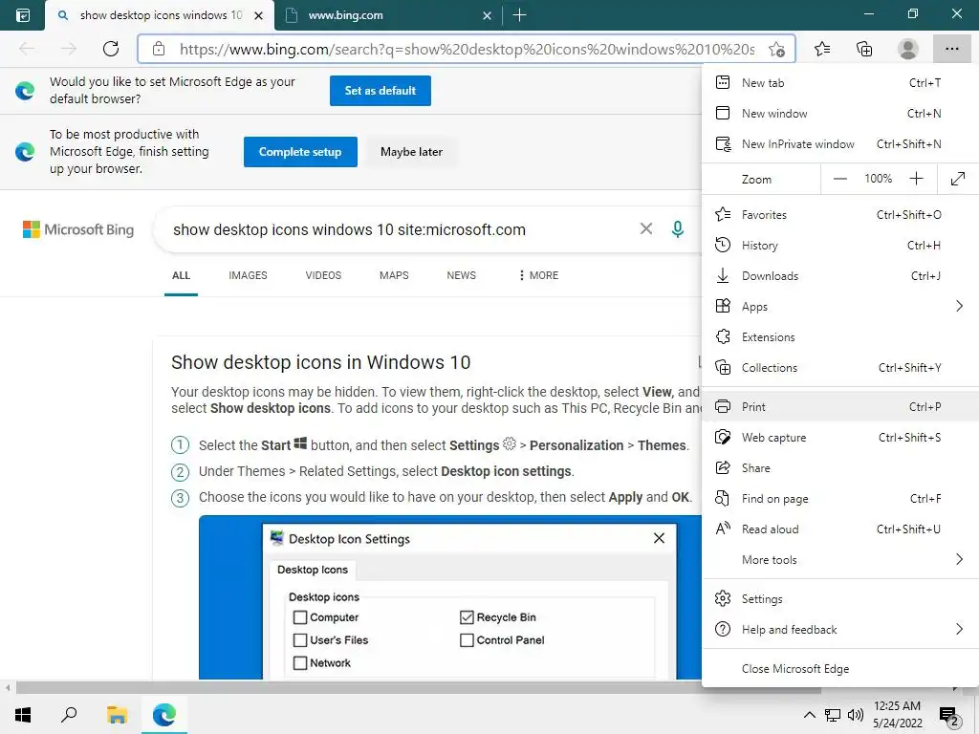Image resolution: width=979 pixels, height=734 pixels.
Task: Close the Settings and more ellipsis menu
Action: [x=951, y=49]
